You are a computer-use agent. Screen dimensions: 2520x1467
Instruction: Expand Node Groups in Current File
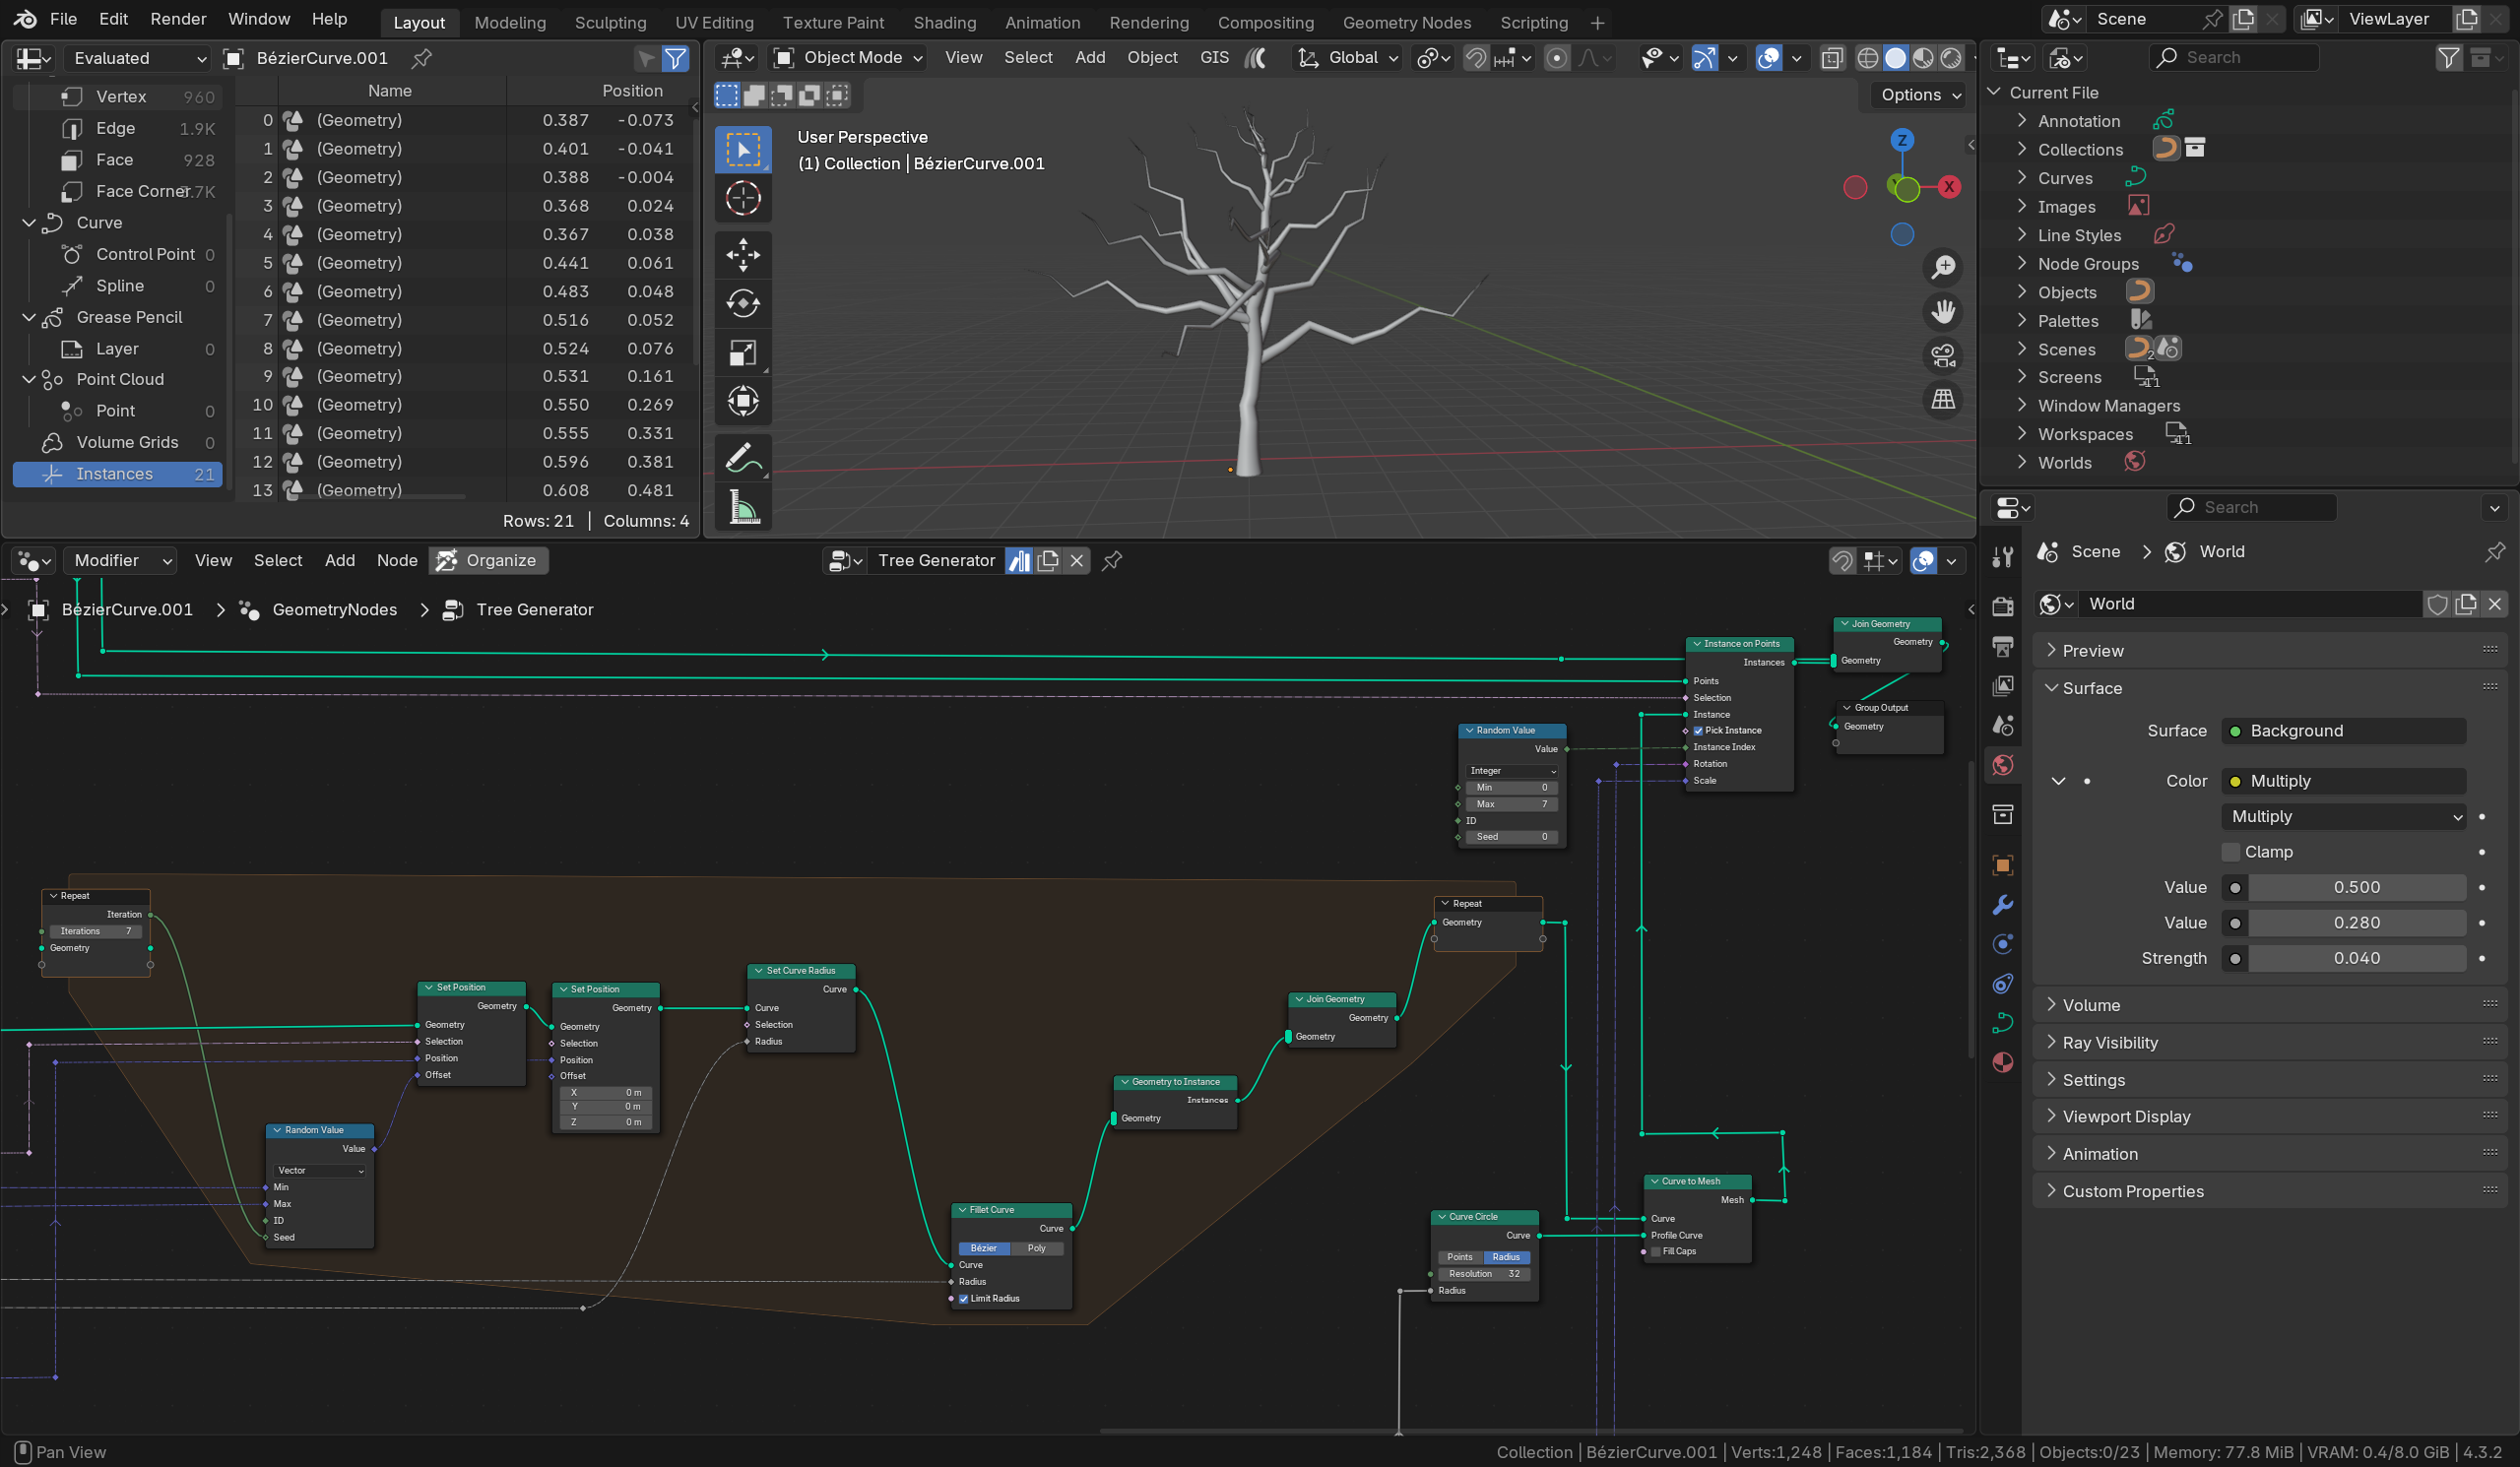pos(2088,264)
